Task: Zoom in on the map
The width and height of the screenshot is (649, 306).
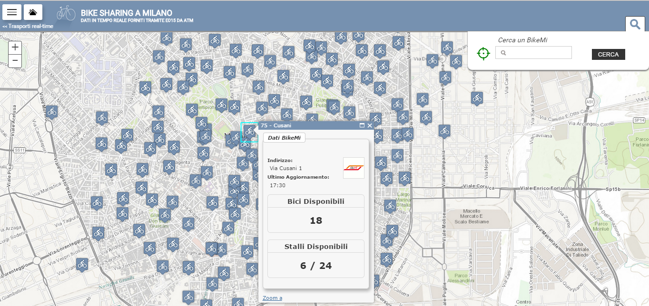Action: [x=15, y=47]
